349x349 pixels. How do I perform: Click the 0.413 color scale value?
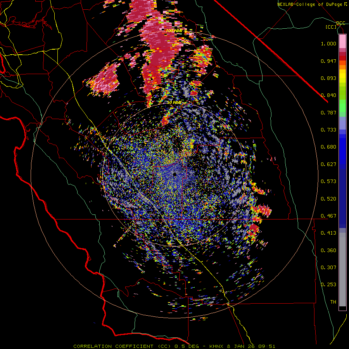[328, 233]
